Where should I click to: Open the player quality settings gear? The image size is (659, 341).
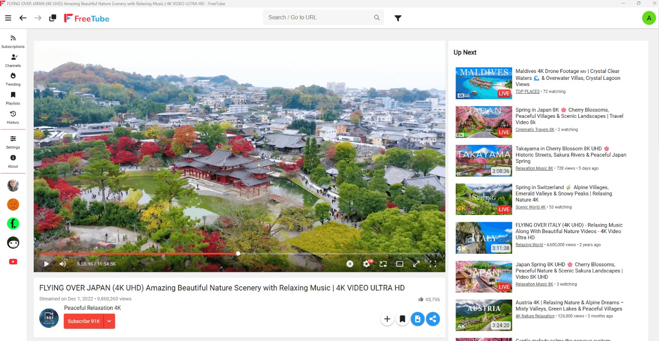pyautogui.click(x=367, y=264)
